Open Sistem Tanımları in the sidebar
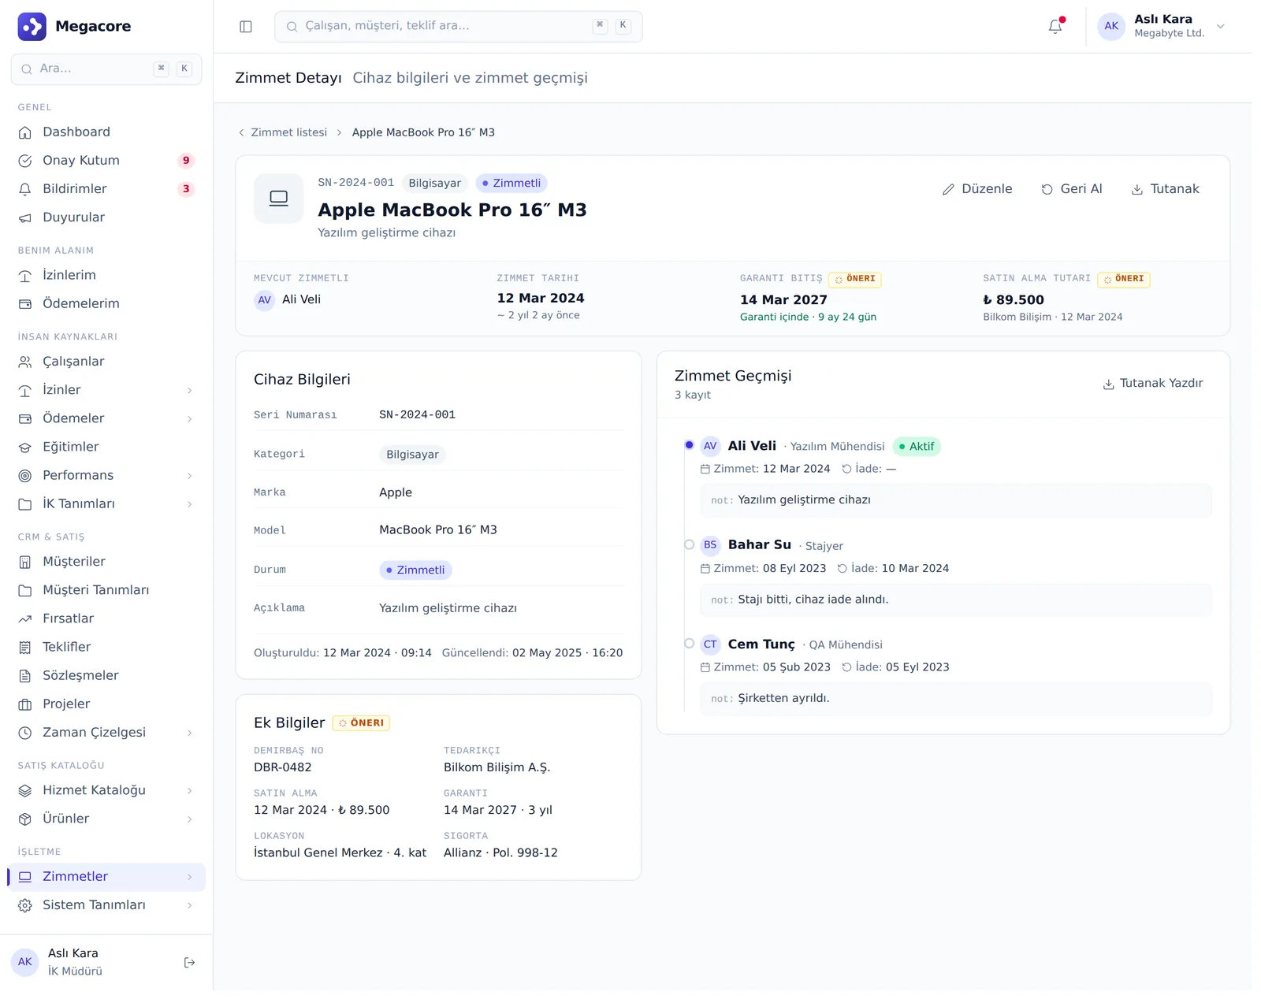The height and width of the screenshot is (999, 1261). click(106, 905)
